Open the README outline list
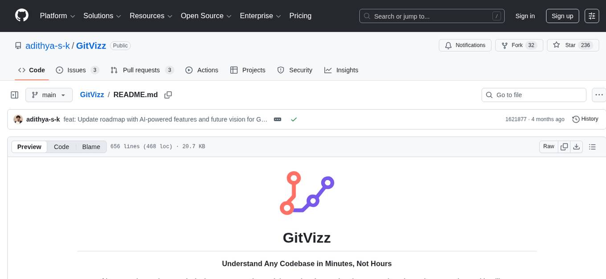This screenshot has height=279, width=606. pos(593,146)
